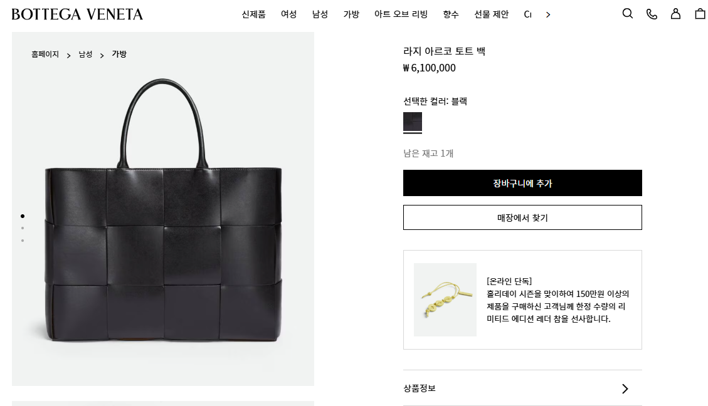Viewport: 708px width, 406px height.
Task: Go to 홈페이지 breadcrumb link
Action: tap(45, 54)
